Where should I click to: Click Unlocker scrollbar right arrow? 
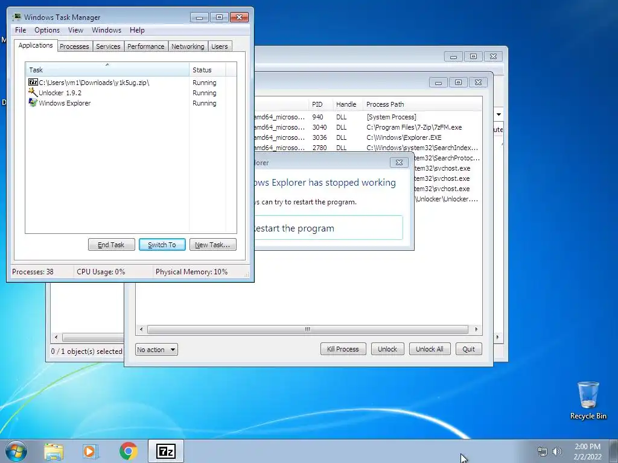[x=476, y=329]
